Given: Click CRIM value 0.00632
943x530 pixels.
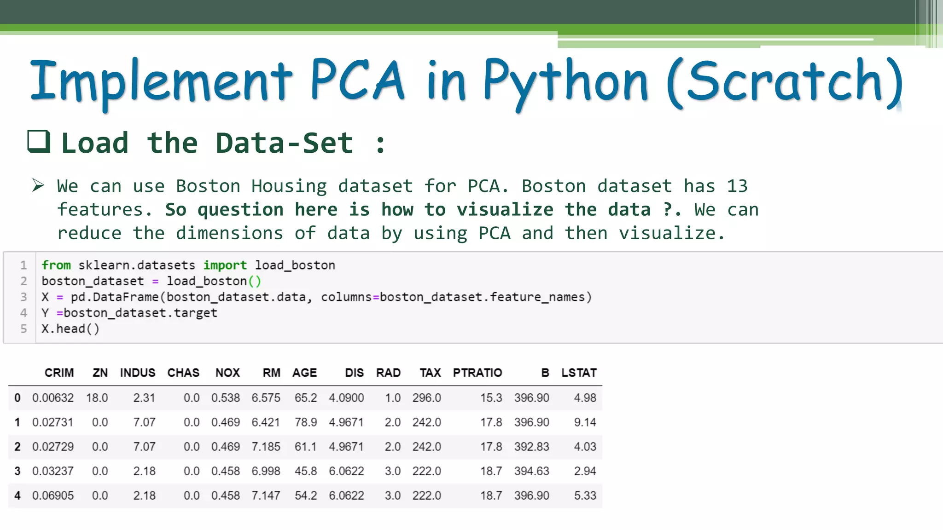Looking at the screenshot, I should pos(53,397).
